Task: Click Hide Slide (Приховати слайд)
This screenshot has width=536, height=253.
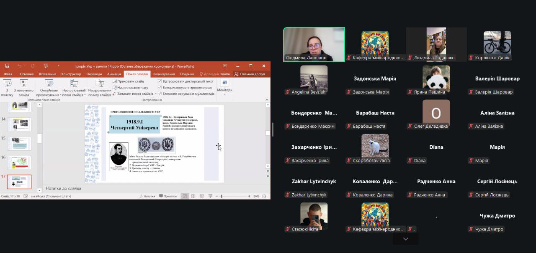Action: point(130,81)
